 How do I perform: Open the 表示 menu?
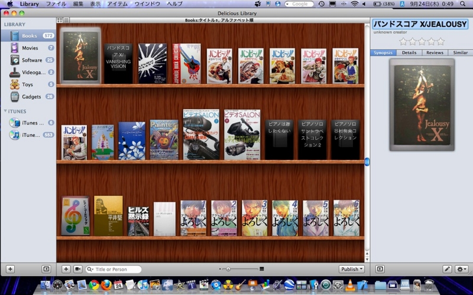(95, 4)
